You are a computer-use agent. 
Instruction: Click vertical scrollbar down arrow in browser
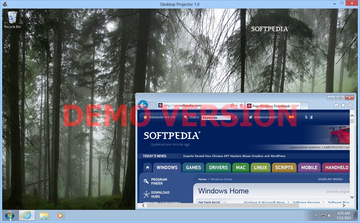pyautogui.click(x=352, y=197)
